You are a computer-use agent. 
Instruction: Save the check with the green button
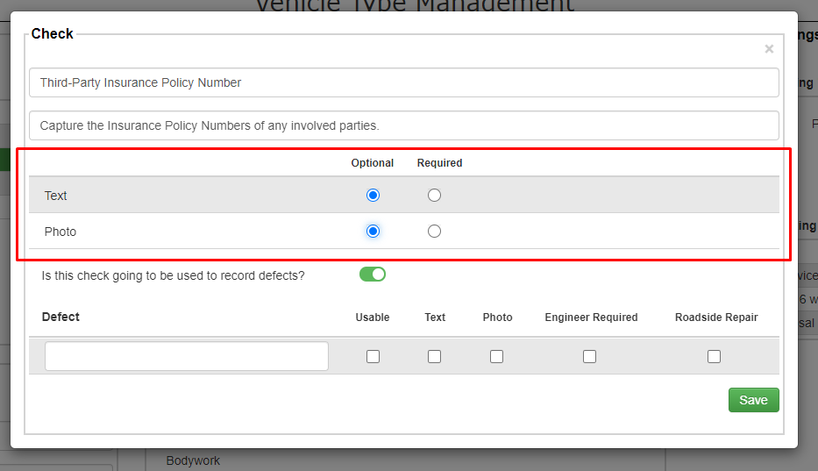point(753,400)
